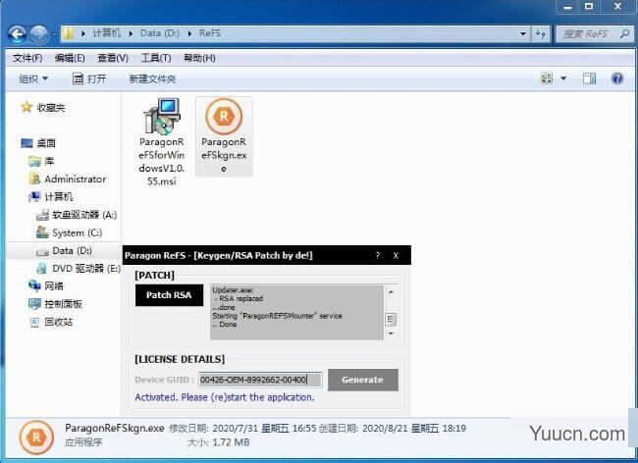Screen dimensions: 638x463
Task: Click the patch log scrollbar thumb
Action: 391,319
